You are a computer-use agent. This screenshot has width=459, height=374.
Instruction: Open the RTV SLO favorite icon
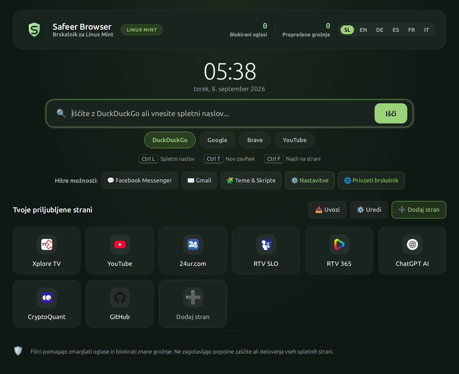tap(266, 244)
